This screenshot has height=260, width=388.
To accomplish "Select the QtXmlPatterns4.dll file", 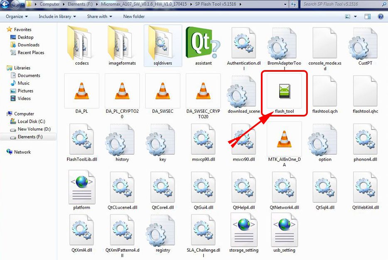I will click(x=122, y=236).
